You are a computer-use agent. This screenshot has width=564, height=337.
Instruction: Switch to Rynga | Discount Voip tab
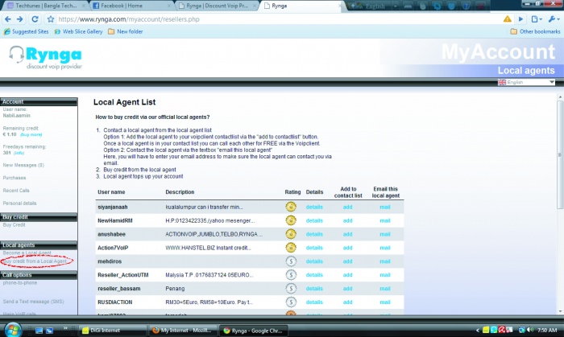tap(216, 6)
